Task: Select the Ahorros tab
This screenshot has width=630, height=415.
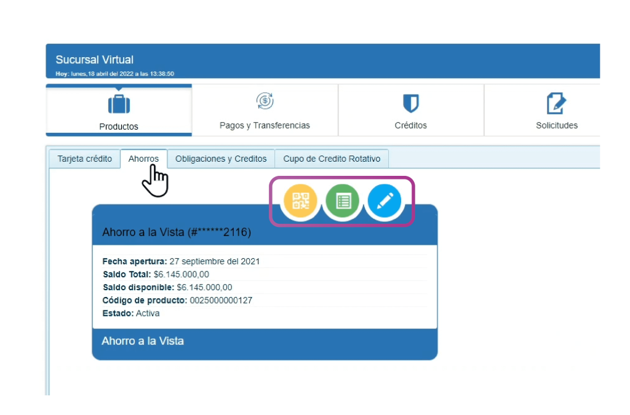Action: [x=143, y=159]
